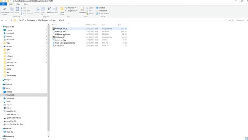Click the Up one level arrow
This screenshot has height=140, width=248.
[x=12, y=21]
